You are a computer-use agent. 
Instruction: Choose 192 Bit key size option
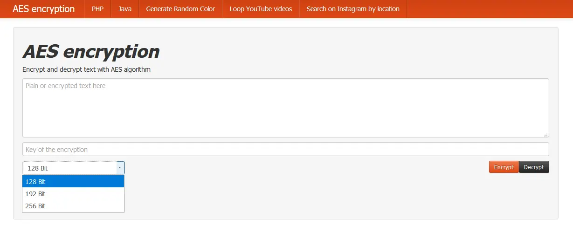(x=73, y=193)
